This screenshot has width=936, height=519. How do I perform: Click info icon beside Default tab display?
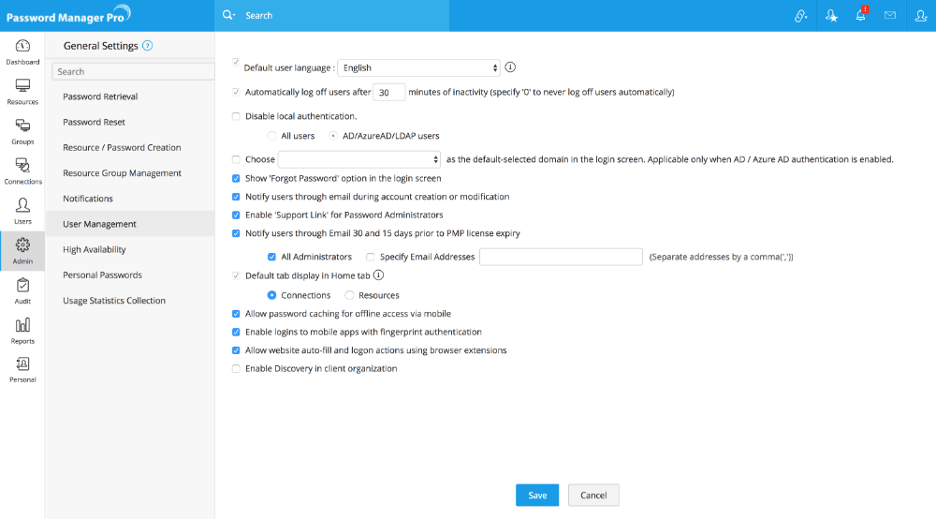[x=378, y=274]
